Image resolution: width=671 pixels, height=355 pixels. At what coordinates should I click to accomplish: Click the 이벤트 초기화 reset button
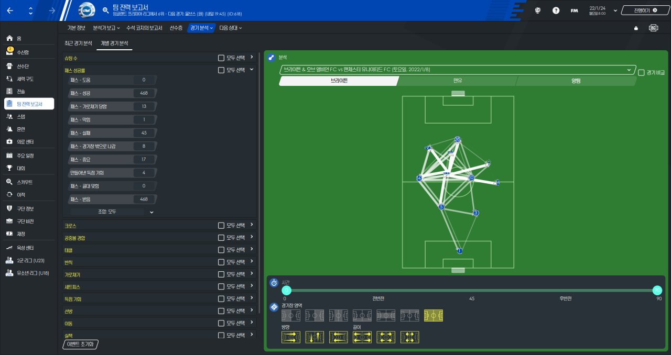click(x=80, y=344)
